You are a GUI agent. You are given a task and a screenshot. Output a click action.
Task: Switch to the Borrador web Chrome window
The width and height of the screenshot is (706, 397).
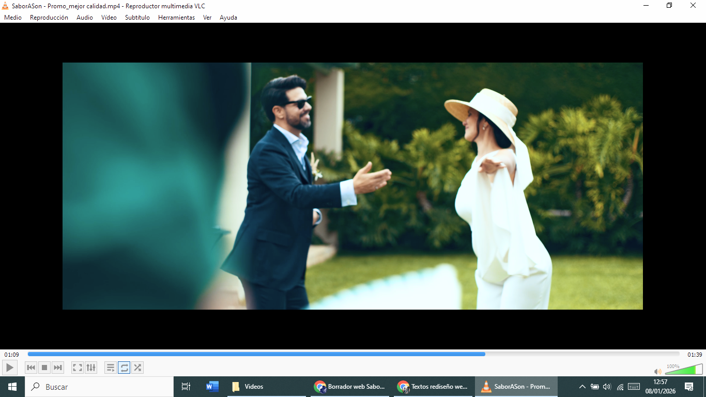349,386
